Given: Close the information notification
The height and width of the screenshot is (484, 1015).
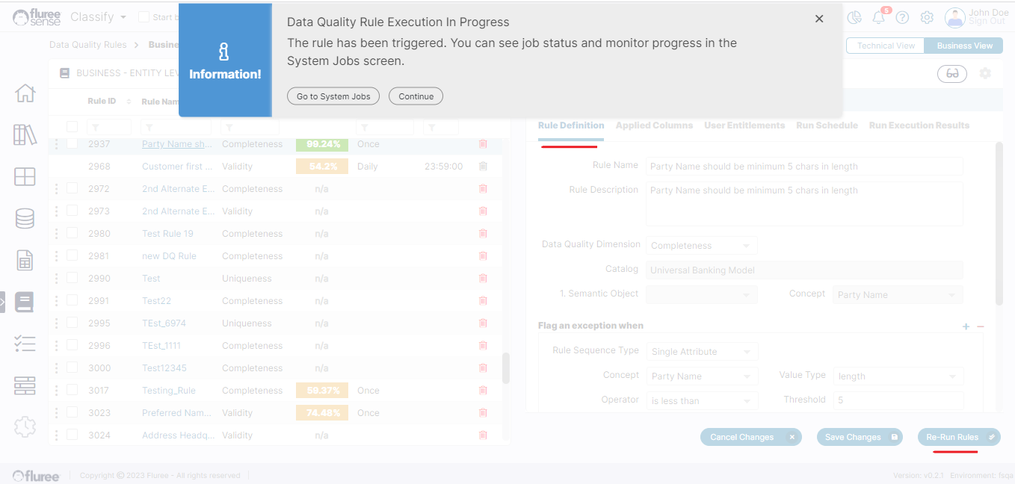Looking at the screenshot, I should pyautogui.click(x=819, y=19).
